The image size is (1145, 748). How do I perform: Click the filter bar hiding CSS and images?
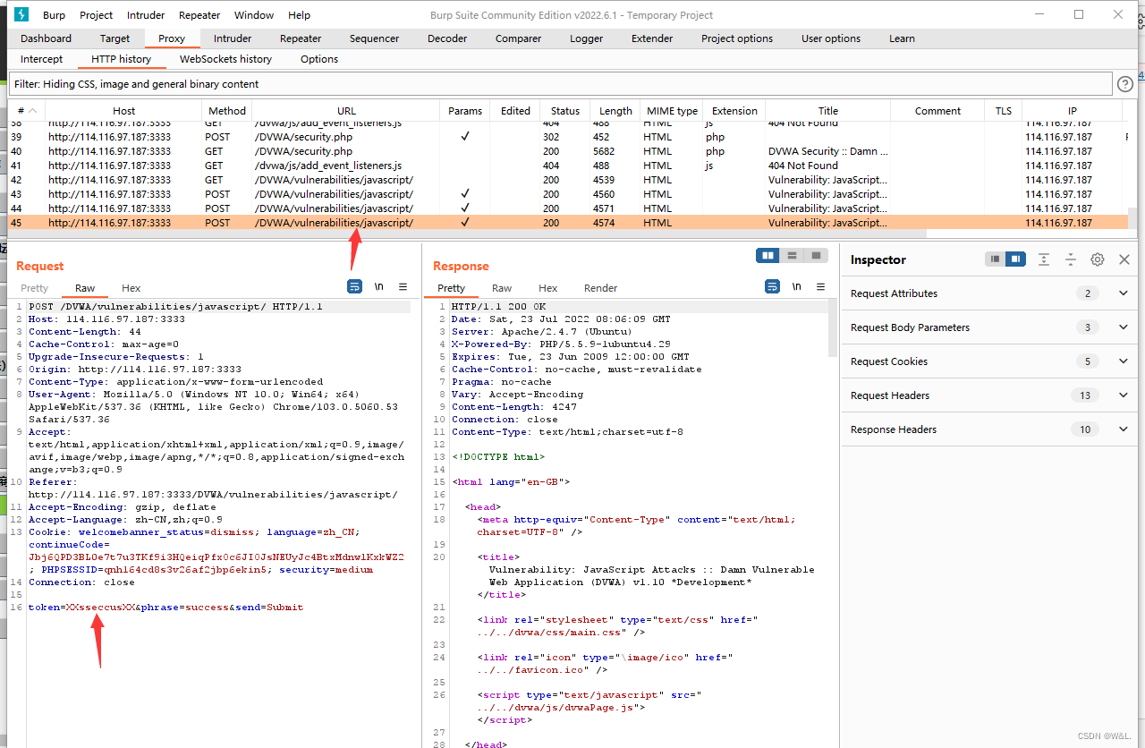560,84
